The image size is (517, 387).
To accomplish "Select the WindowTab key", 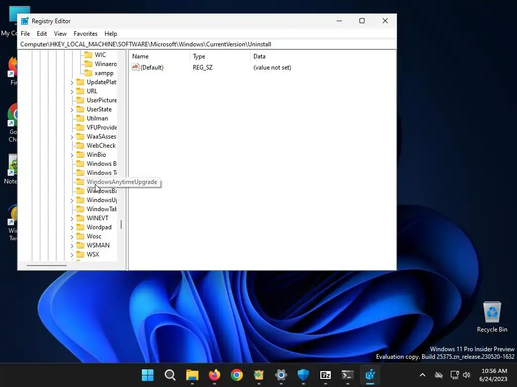I will [x=101, y=209].
